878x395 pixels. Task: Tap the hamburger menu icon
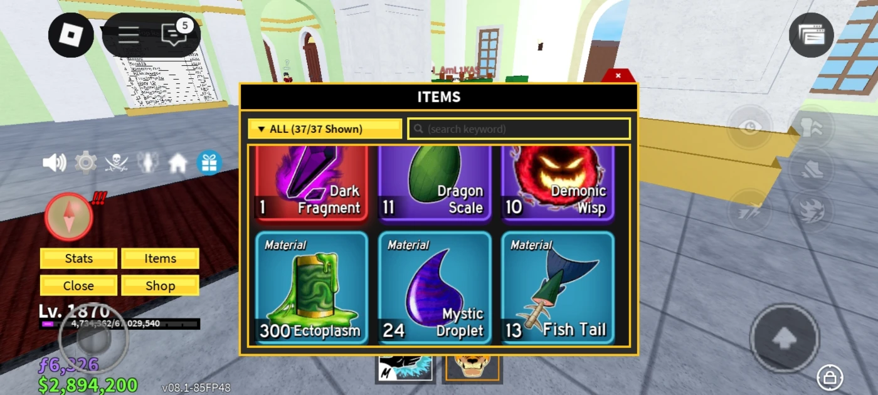(129, 35)
